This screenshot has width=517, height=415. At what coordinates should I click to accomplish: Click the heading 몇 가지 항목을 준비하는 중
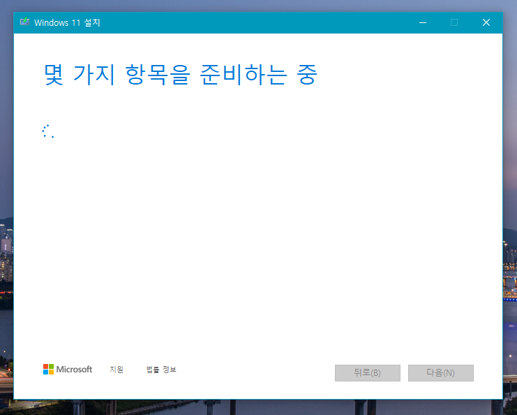tap(180, 75)
